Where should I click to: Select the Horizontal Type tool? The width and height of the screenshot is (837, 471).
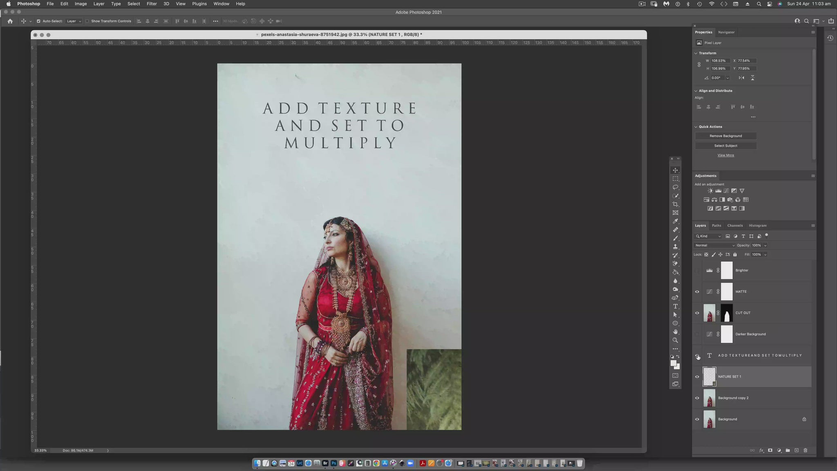(x=675, y=306)
